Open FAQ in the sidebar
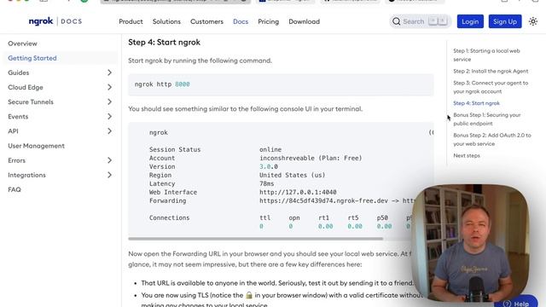 pos(15,189)
